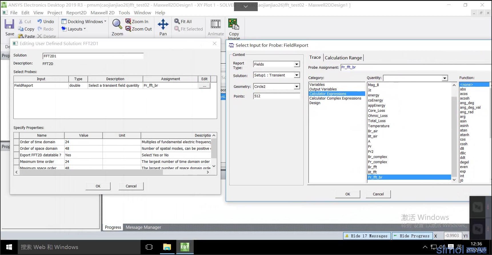Click the Zoom In icon

[128, 21]
